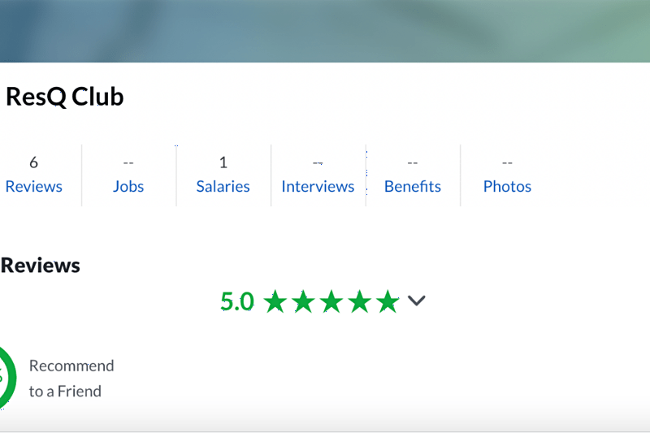Click the fourth green rating star

coord(359,302)
